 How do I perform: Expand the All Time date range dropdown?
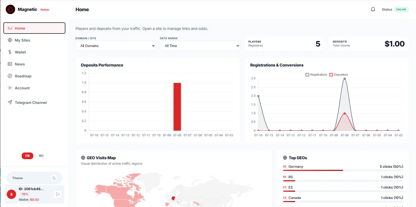point(200,46)
